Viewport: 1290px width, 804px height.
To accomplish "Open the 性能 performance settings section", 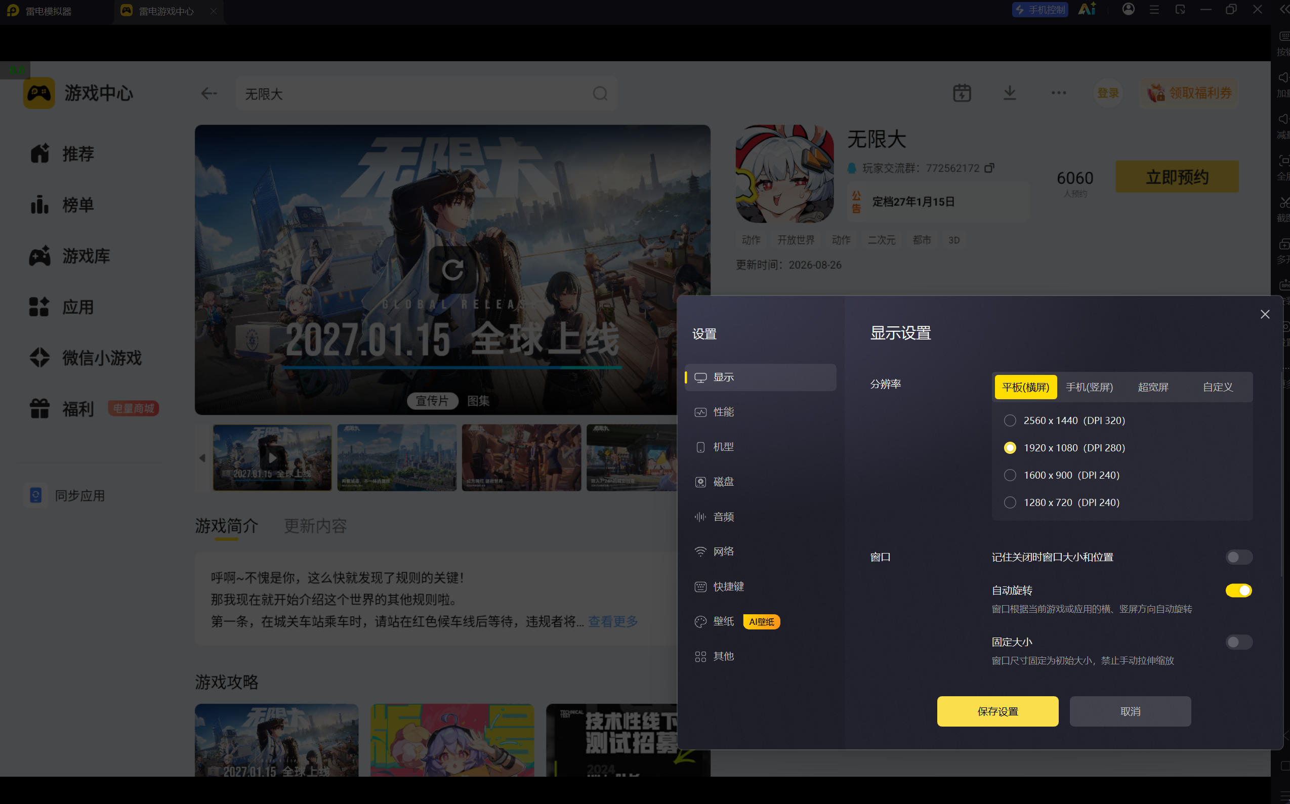I will click(761, 412).
